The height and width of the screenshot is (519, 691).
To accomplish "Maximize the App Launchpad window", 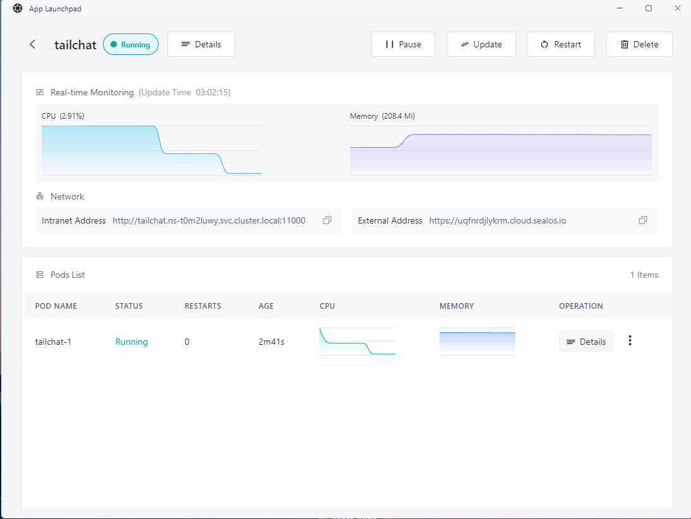I will coord(648,8).
